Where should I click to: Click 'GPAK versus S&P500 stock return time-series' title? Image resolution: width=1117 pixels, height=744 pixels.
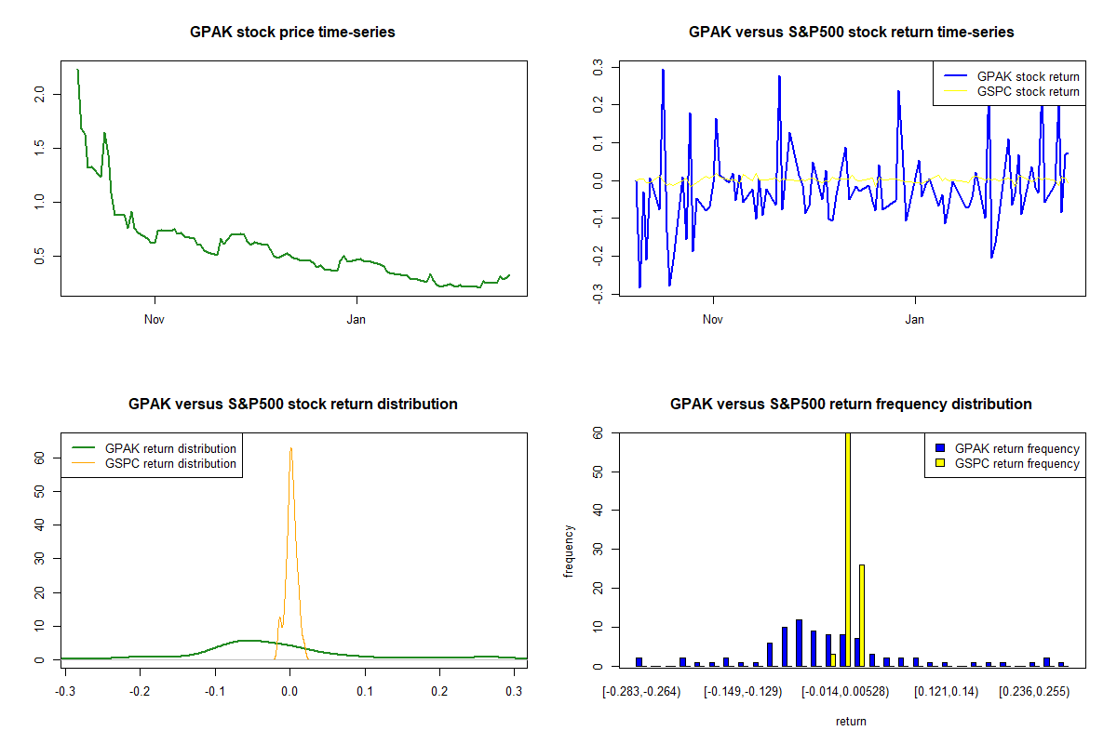coord(851,33)
